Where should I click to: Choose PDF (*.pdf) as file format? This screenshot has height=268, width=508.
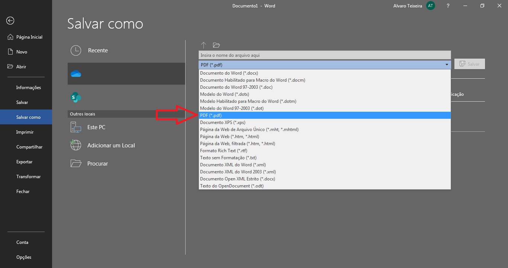pos(210,115)
